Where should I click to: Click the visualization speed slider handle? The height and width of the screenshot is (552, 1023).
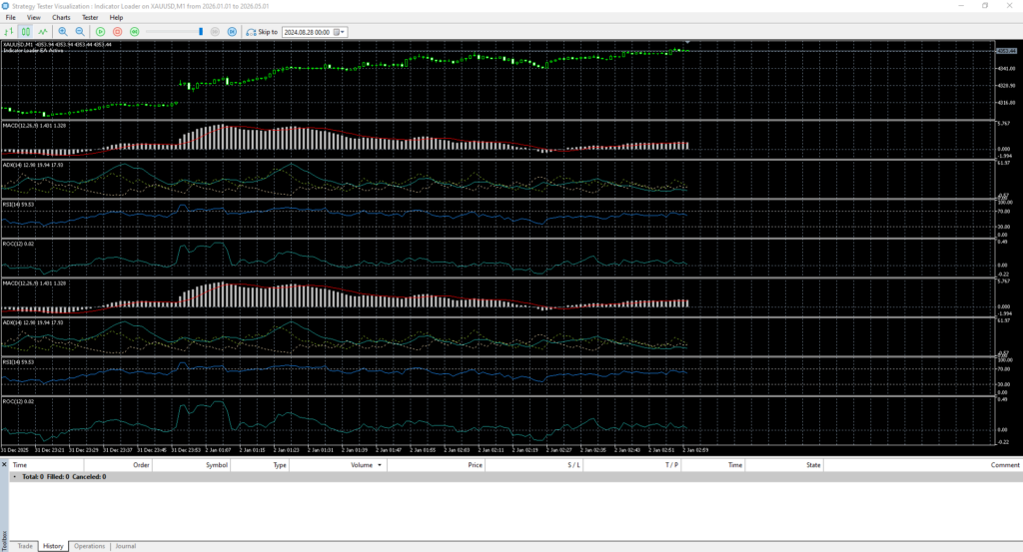[x=200, y=31]
